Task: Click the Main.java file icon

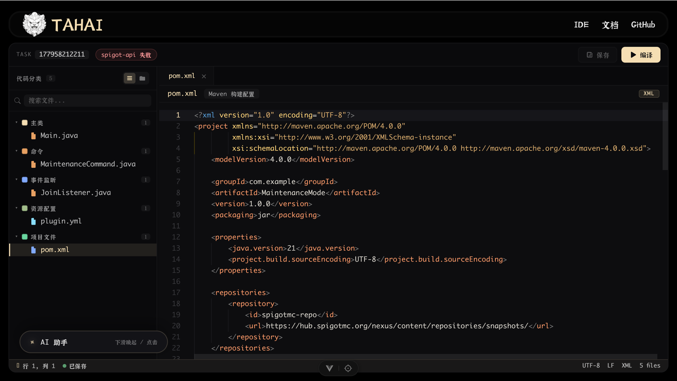Action: tap(33, 136)
